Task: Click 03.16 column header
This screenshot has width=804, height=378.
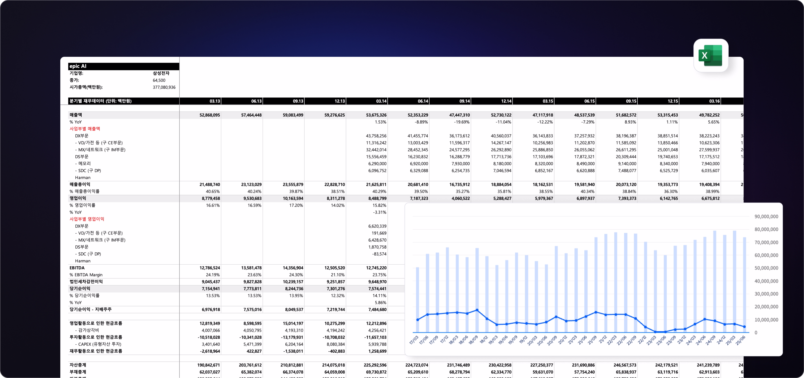Action: pyautogui.click(x=714, y=101)
